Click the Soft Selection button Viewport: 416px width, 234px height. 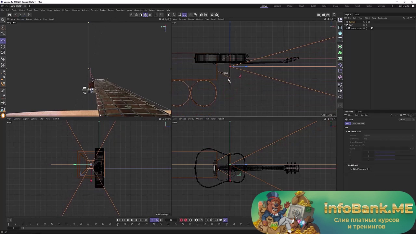pos(358,123)
